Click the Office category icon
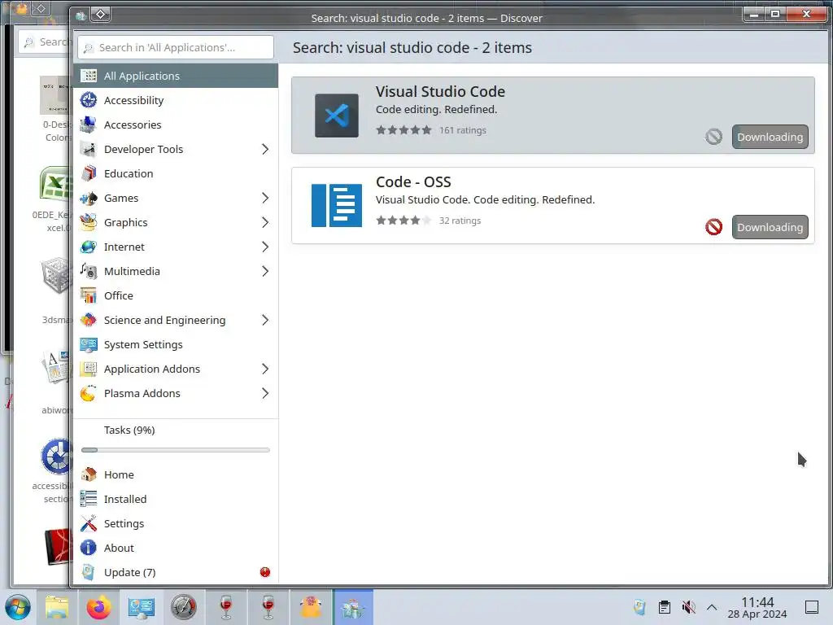Viewport: 833px width, 625px height. [x=88, y=296]
